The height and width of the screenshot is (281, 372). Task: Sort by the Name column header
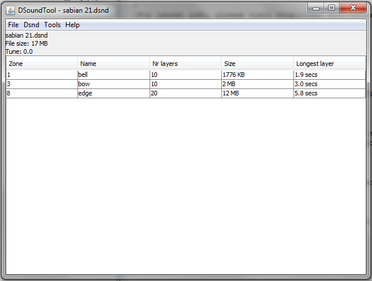[113, 64]
